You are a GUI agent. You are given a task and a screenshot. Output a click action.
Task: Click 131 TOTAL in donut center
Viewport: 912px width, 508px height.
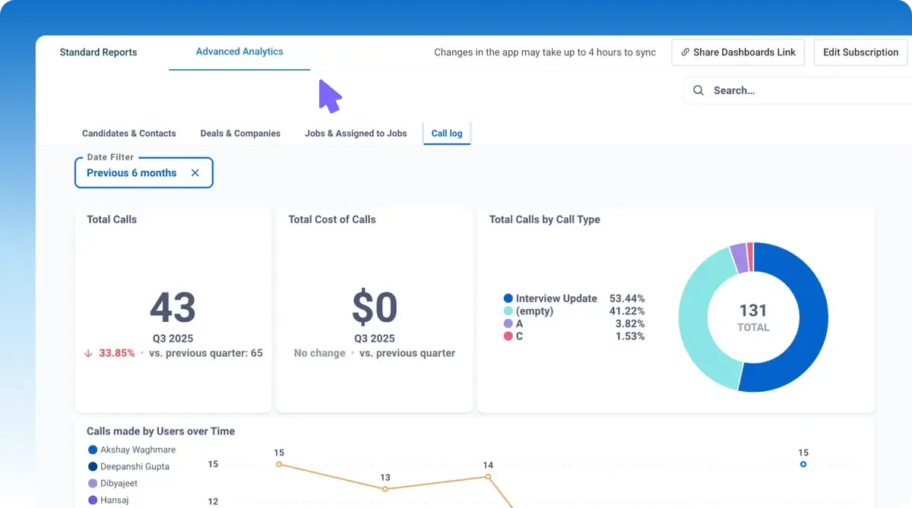tap(753, 317)
